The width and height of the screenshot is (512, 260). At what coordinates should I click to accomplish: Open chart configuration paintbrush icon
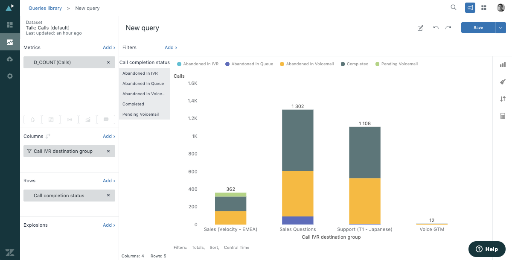(503, 82)
